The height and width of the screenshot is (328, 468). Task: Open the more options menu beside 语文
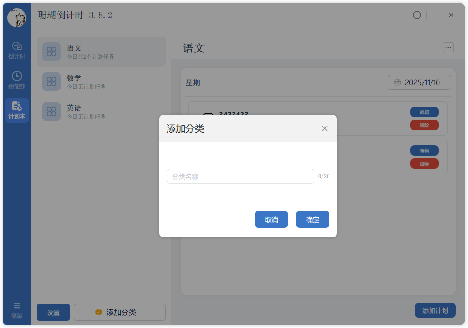[448, 48]
